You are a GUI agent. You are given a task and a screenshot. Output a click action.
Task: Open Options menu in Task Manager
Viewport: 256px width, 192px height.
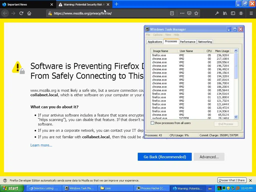157,35
